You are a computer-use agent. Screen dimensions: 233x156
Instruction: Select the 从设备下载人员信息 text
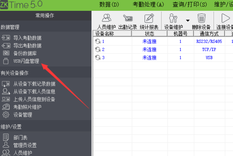[x=34, y=92]
